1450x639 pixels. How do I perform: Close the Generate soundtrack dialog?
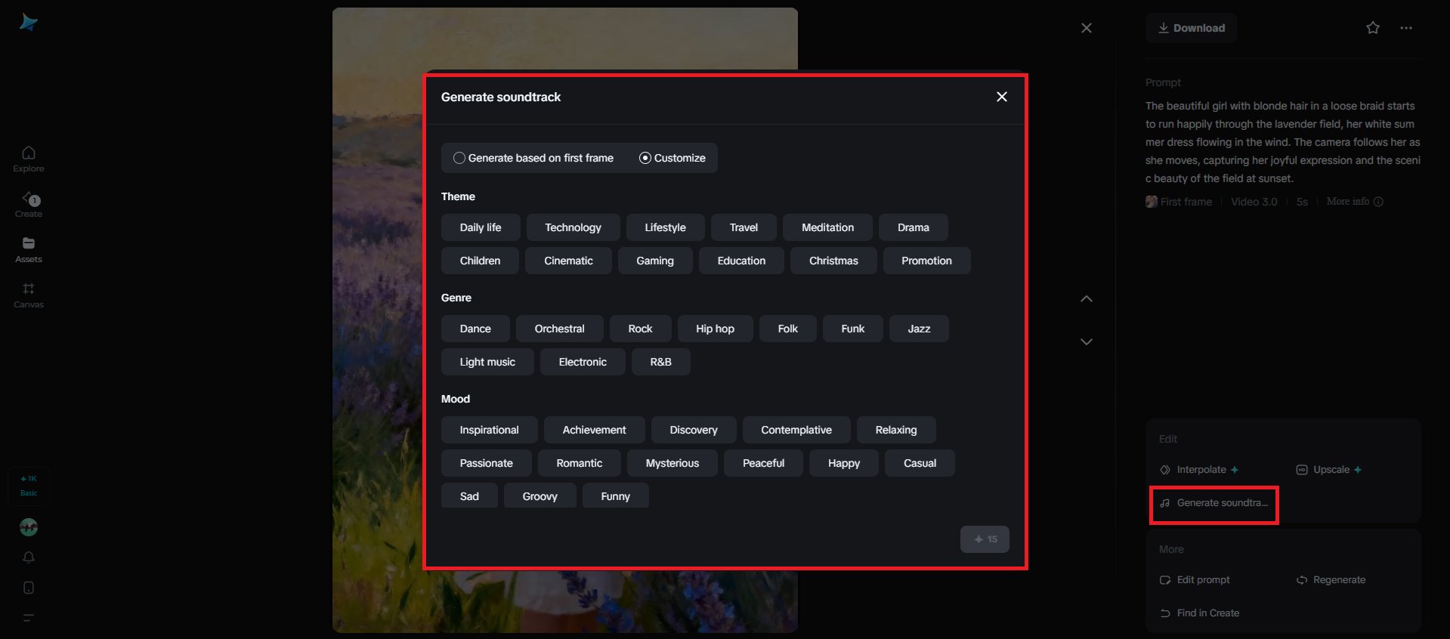[1002, 97]
